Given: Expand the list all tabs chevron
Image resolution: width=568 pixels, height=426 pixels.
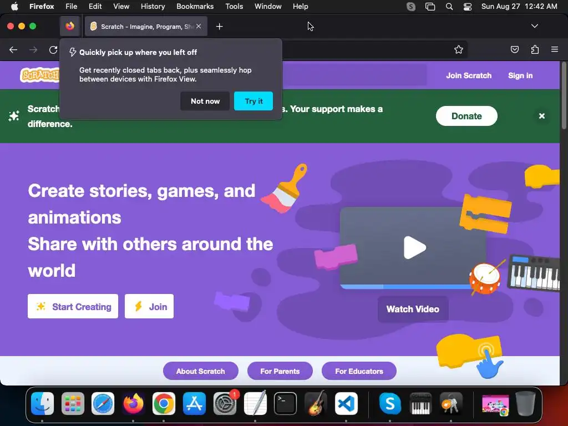Looking at the screenshot, I should point(534,26).
